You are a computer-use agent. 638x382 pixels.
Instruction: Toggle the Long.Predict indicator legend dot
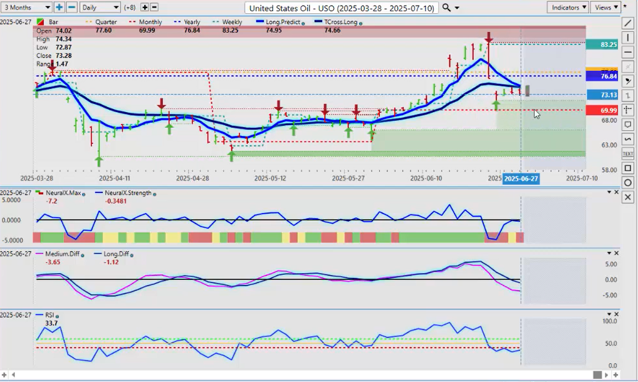point(304,23)
